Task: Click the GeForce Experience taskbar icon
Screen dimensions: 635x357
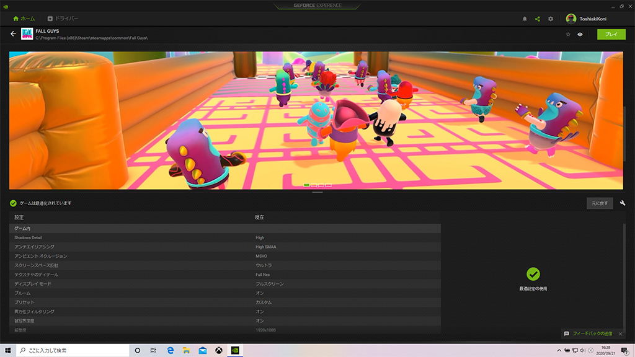Action: [x=235, y=351]
